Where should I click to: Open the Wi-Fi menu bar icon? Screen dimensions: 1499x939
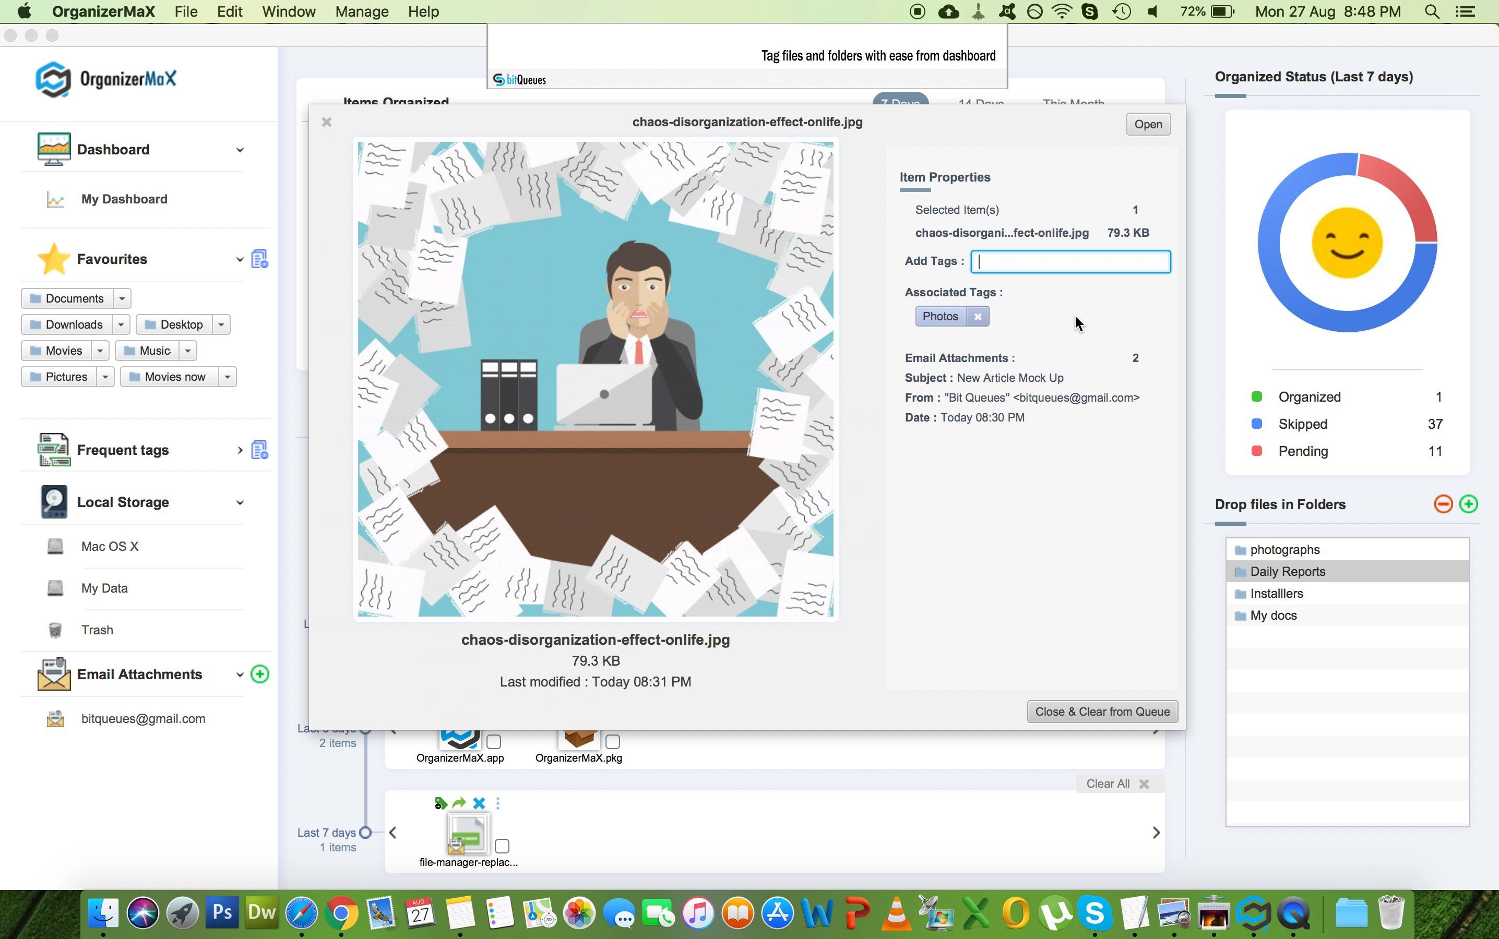click(1062, 12)
